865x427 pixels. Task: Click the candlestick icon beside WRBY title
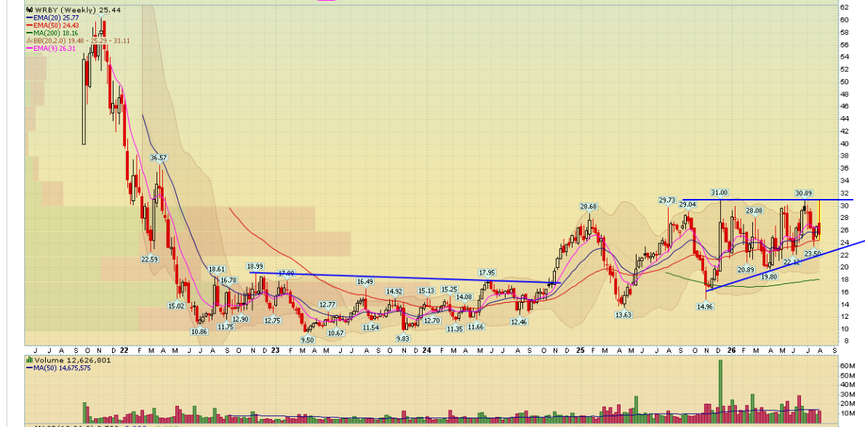28,10
